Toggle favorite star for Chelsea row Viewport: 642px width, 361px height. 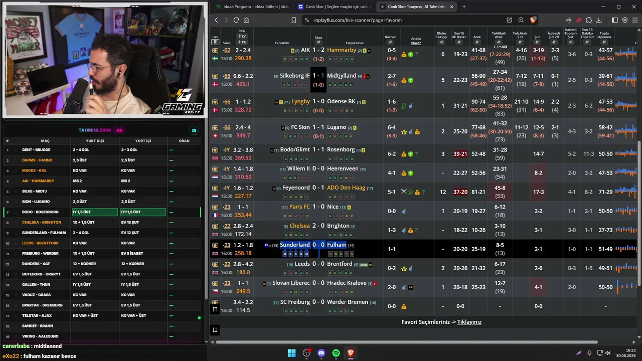[x=215, y=226]
